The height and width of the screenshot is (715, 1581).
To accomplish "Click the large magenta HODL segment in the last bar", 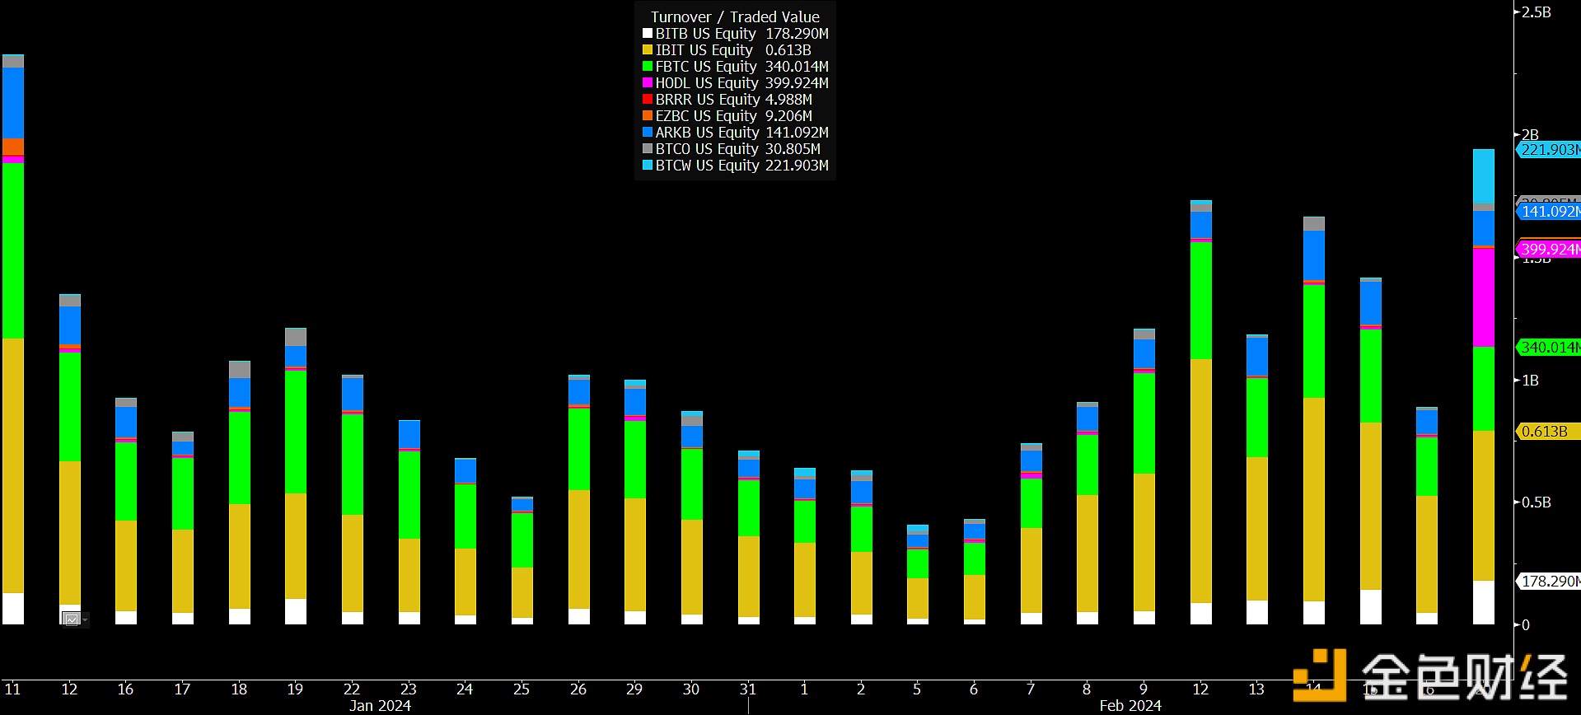I will (x=1484, y=297).
